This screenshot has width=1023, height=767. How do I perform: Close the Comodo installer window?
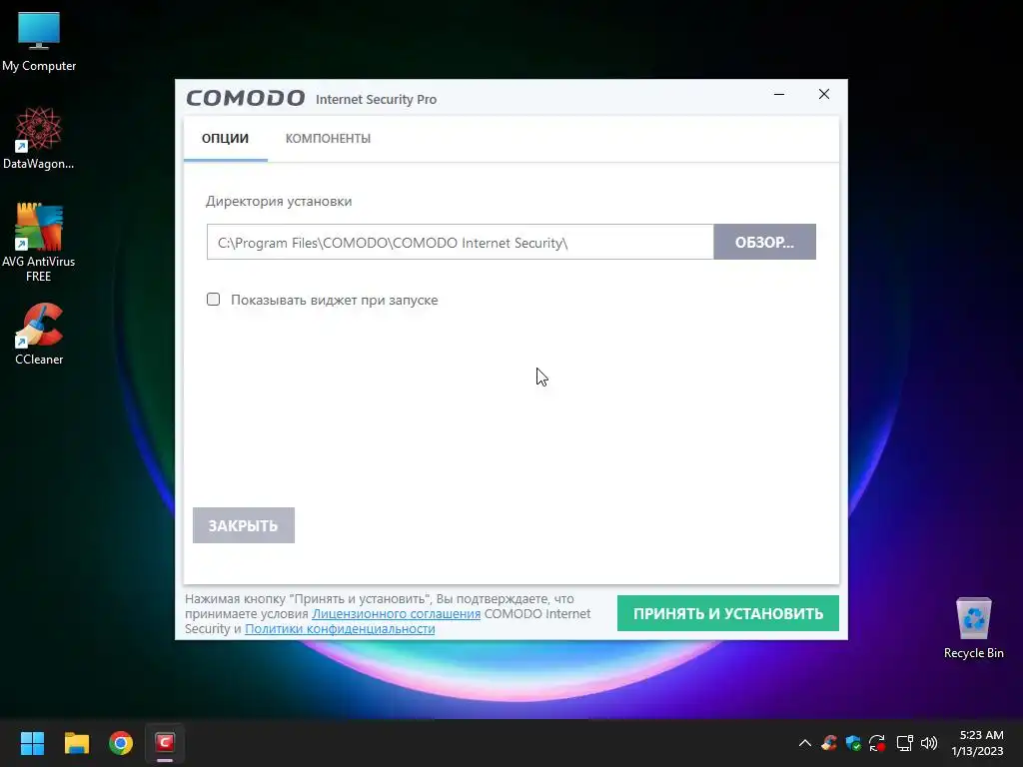(824, 94)
